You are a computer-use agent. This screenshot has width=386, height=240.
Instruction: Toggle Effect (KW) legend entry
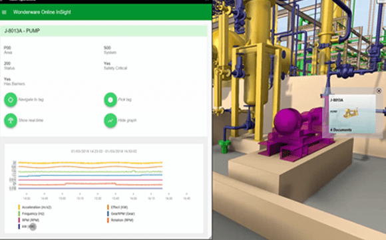(x=119, y=207)
